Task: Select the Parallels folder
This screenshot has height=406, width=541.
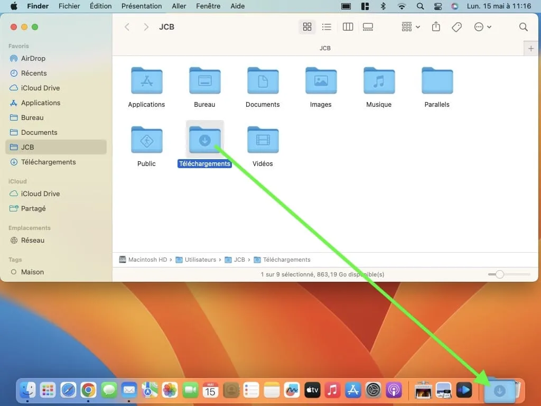Action: coord(437,80)
